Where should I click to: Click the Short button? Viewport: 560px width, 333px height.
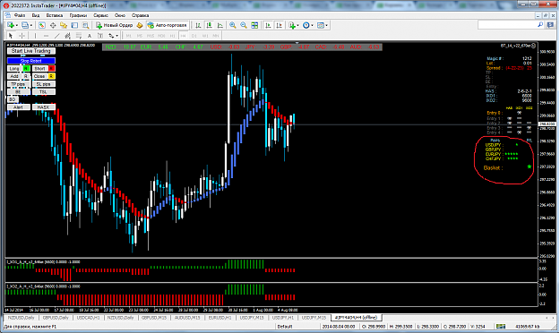(40, 69)
